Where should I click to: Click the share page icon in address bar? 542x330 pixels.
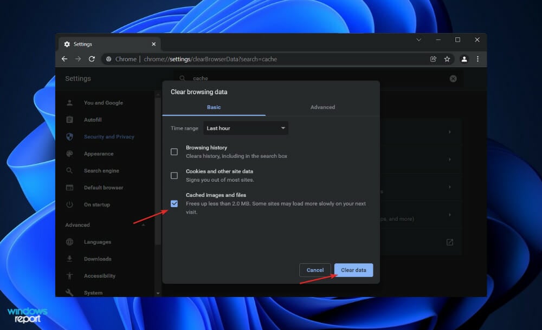[x=433, y=59]
